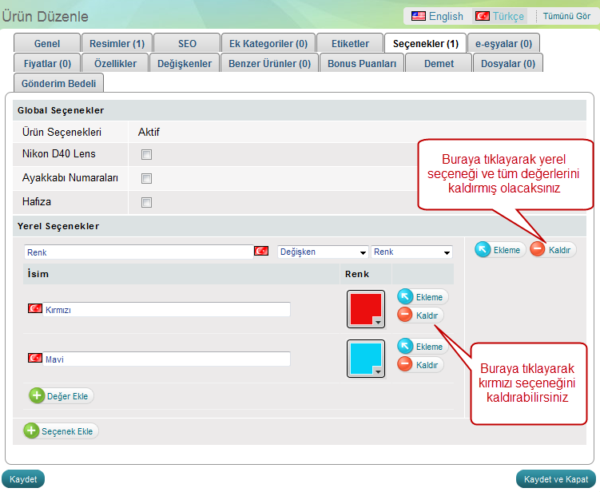Click the red Kaldır icon for the local option

coord(538,250)
